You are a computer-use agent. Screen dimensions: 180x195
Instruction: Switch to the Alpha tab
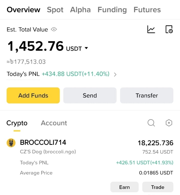point(80,10)
